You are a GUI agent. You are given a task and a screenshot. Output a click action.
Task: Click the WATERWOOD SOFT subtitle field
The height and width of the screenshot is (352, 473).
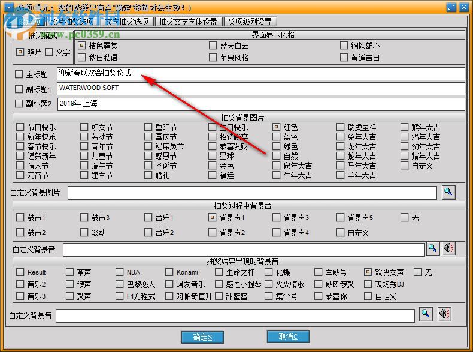261,89
